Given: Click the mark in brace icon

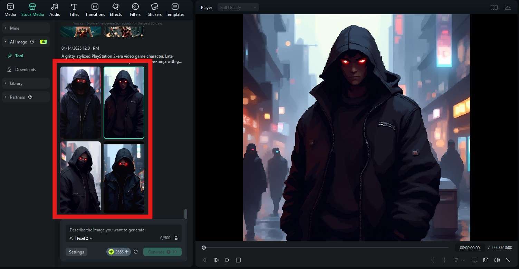Looking at the screenshot, I should (434, 260).
